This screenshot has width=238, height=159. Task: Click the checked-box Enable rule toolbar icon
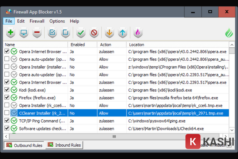click(x=52, y=33)
